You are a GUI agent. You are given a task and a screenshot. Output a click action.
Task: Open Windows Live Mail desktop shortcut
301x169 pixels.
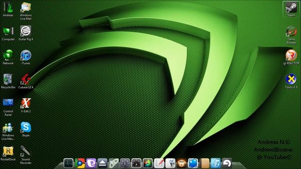point(26,8)
